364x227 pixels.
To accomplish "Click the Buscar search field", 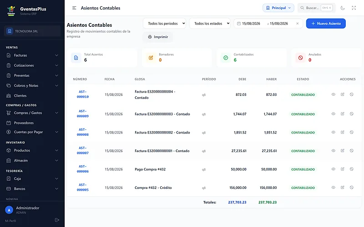I will (317, 8).
